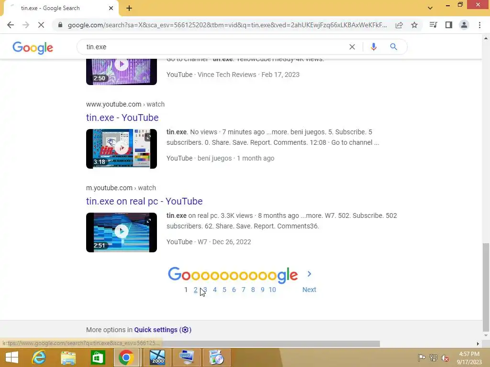Bookmark this page with the star icon
This screenshot has width=490, height=367.
[414, 25]
